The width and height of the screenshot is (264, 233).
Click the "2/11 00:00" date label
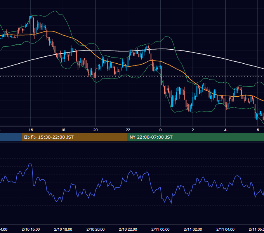(160, 229)
